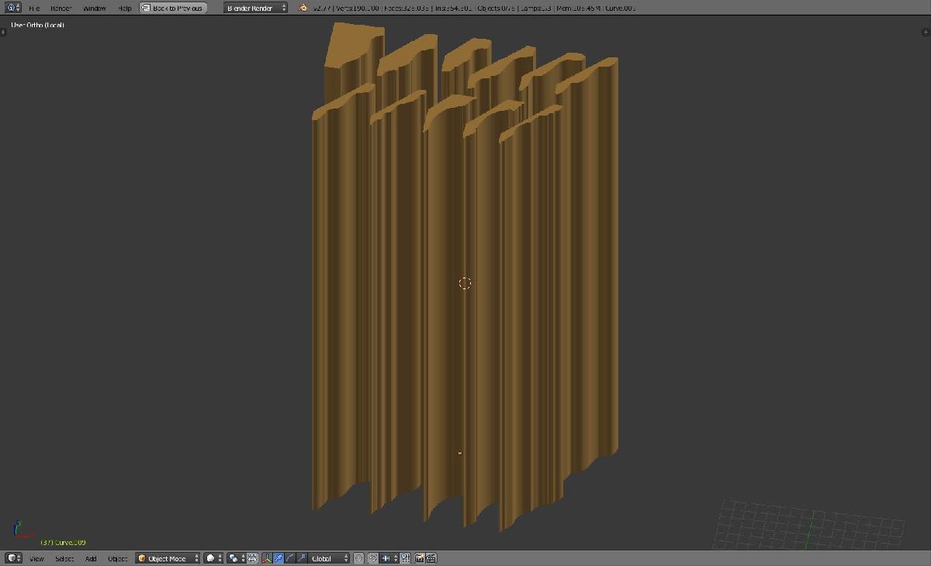Expand the Global transform orientation dropdown
931x566 pixels.
[330, 558]
